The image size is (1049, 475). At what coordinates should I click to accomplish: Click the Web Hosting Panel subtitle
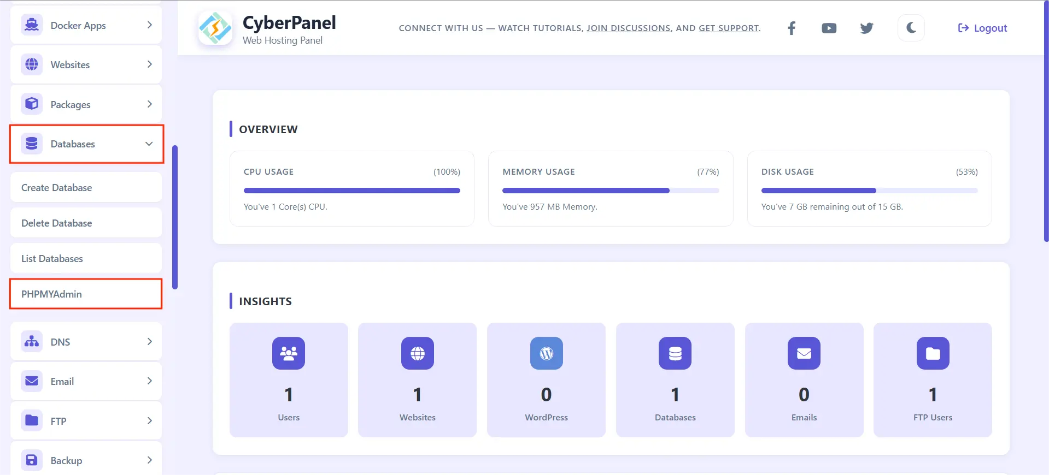(x=283, y=40)
